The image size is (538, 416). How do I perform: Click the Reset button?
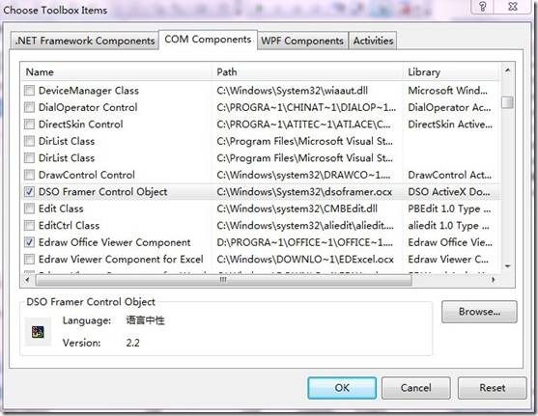click(492, 388)
